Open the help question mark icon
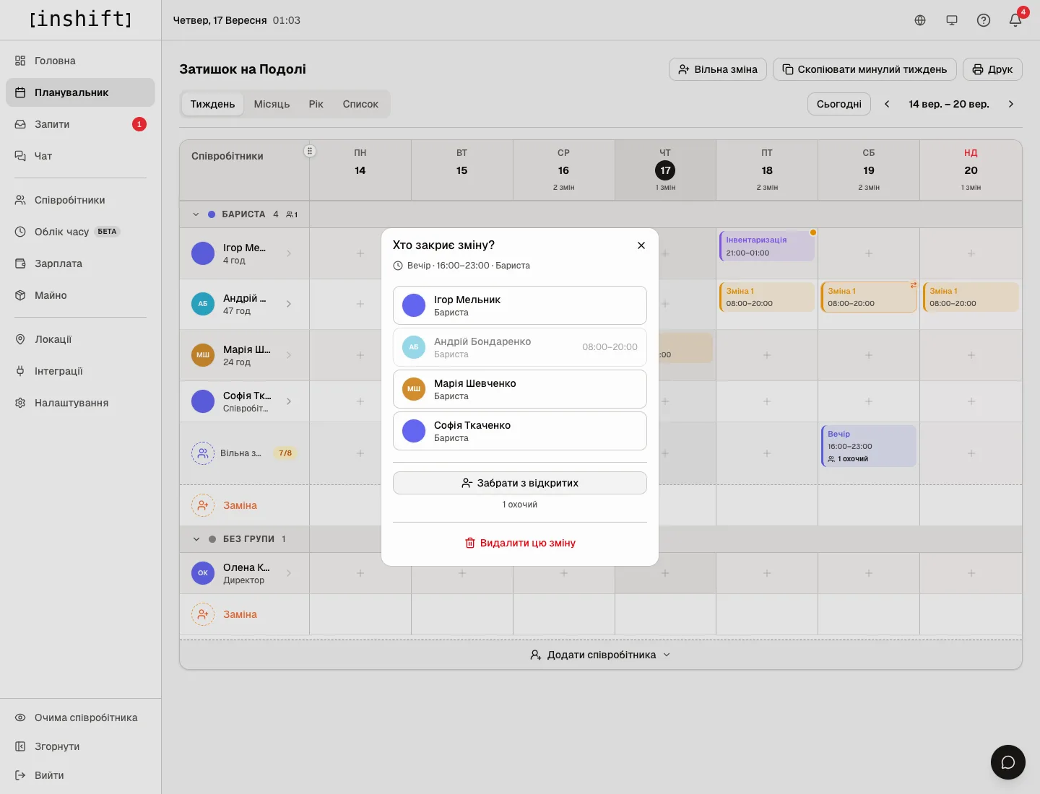The width and height of the screenshot is (1040, 794). pos(984,20)
